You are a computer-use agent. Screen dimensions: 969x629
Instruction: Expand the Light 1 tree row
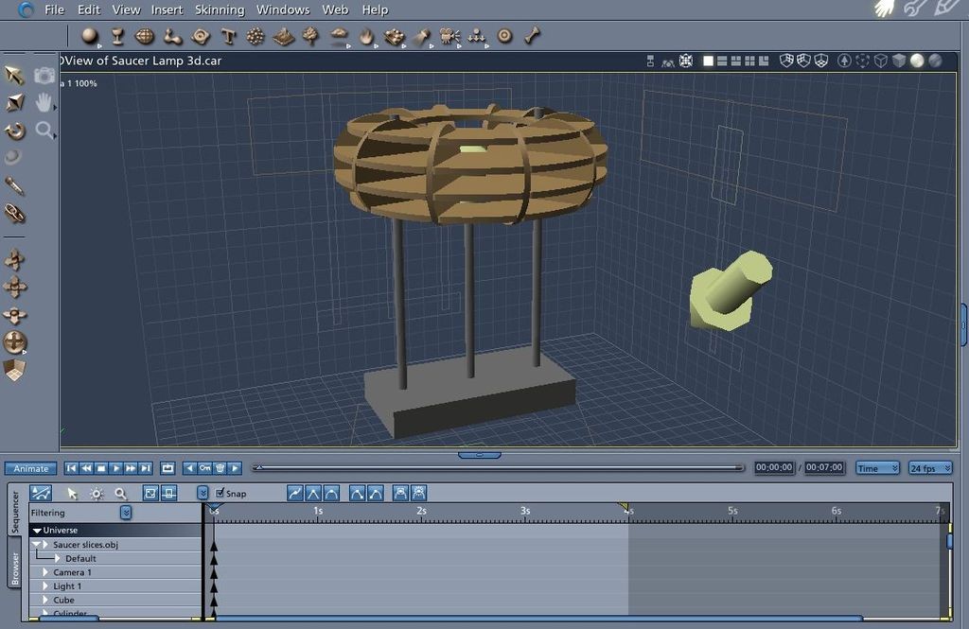(45, 585)
